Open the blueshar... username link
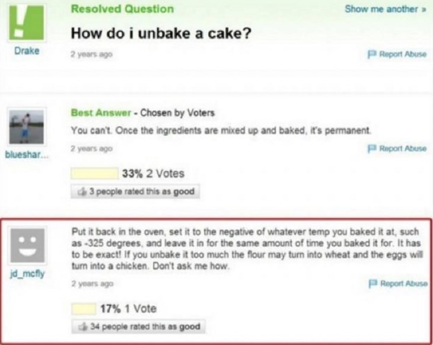433x345 pixels. coord(27,155)
